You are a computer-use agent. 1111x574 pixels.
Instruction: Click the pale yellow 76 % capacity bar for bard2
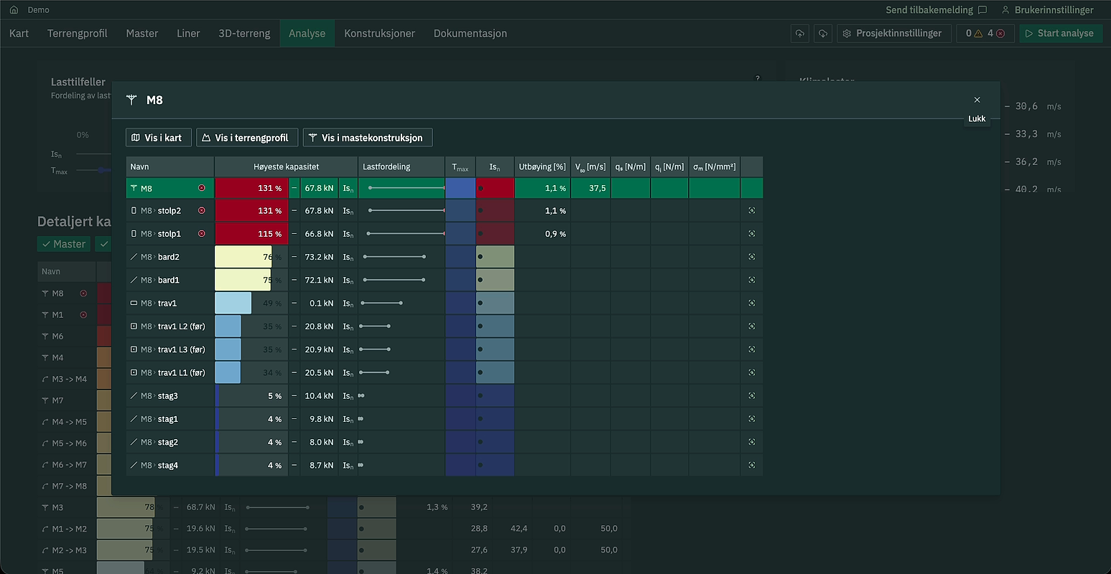tap(243, 257)
